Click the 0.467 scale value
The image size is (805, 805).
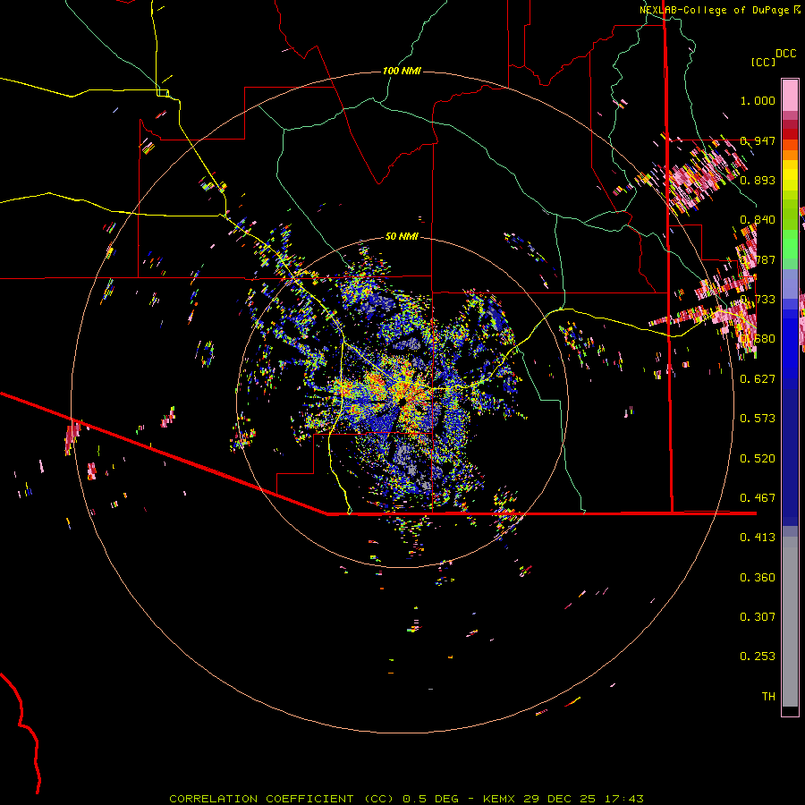(x=758, y=498)
